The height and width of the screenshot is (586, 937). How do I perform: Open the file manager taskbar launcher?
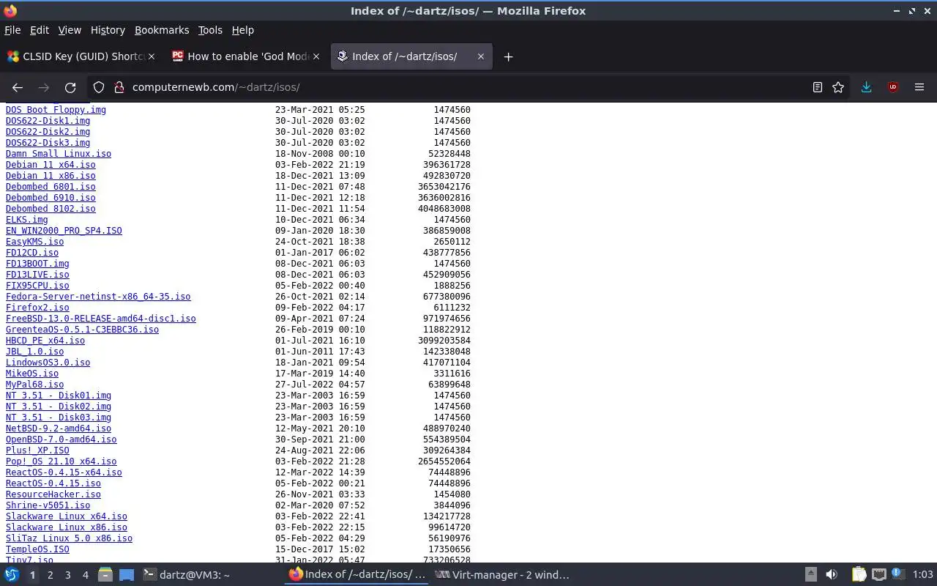tap(105, 575)
